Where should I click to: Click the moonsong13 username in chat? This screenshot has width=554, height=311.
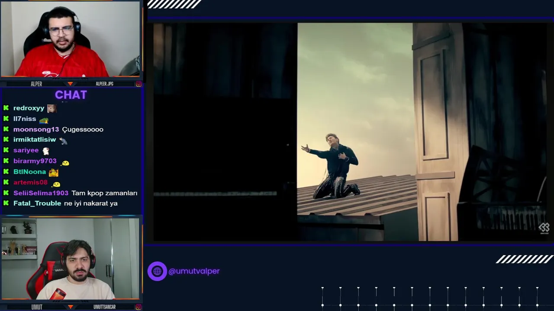click(36, 129)
